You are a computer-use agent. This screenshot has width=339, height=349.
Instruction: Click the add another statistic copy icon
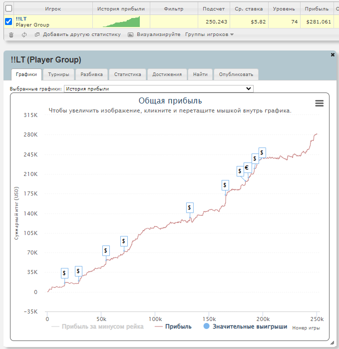point(37,34)
